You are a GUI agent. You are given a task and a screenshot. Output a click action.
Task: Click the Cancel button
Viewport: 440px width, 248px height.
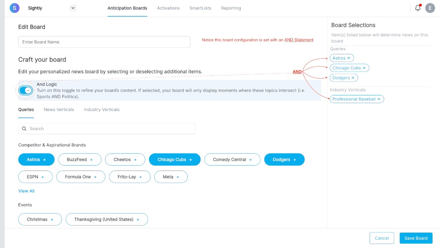tap(382, 238)
